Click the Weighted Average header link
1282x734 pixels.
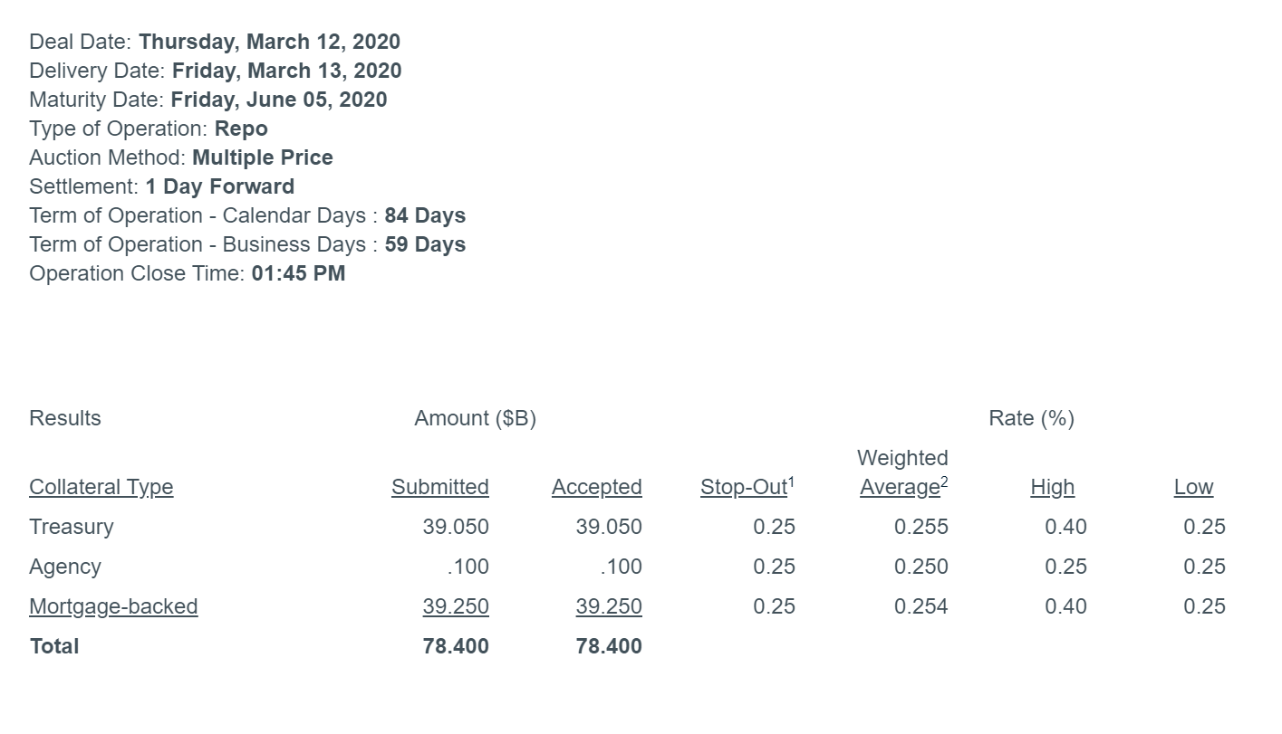coord(903,472)
